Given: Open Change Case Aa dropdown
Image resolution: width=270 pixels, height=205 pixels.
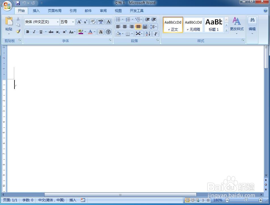Looking at the screenshot, I should point(72,32).
